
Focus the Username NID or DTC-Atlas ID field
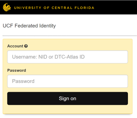68,57
